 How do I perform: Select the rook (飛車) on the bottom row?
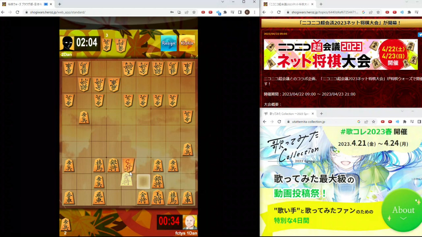click(x=99, y=197)
